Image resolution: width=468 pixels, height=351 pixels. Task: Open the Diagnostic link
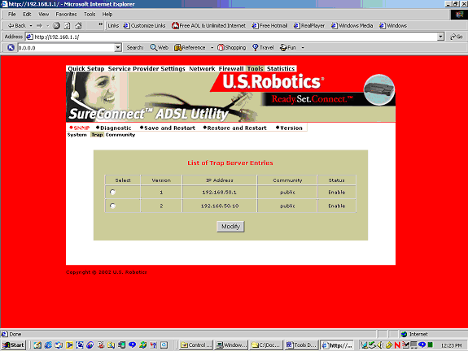point(116,128)
